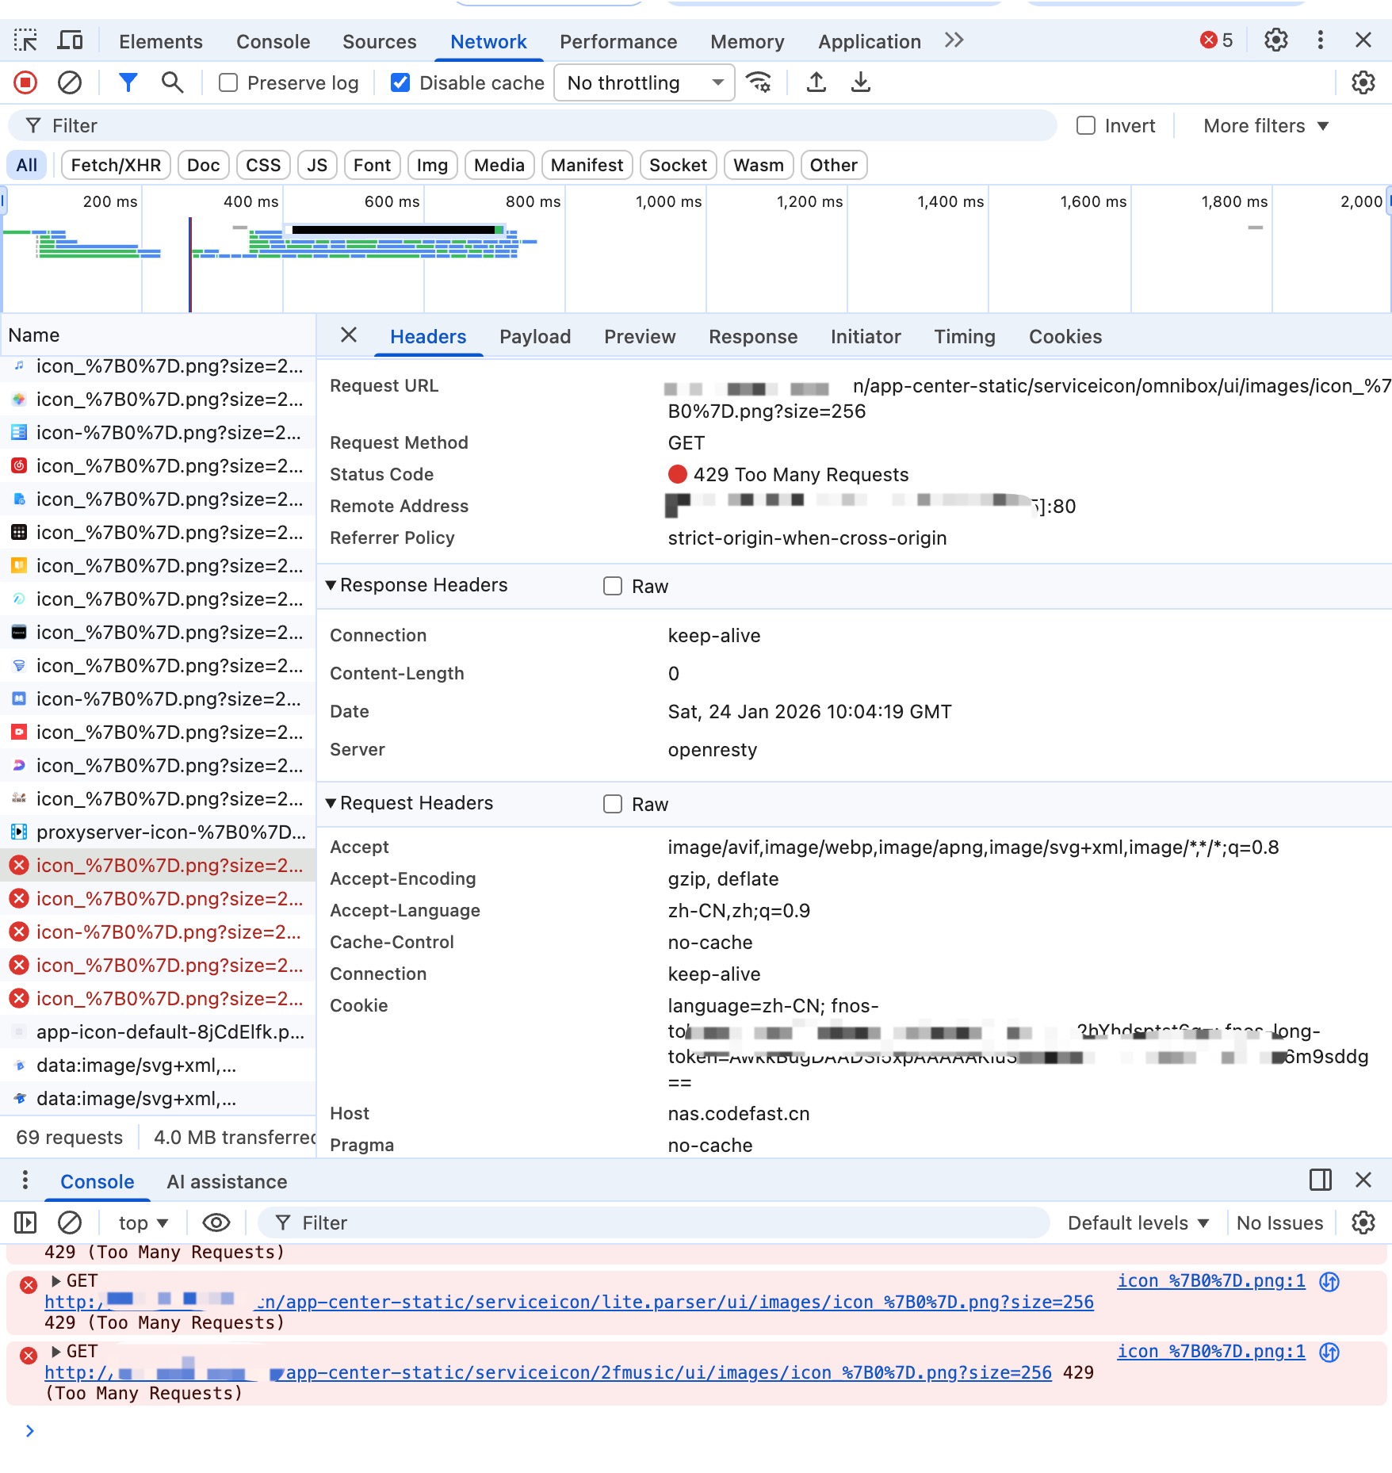The width and height of the screenshot is (1392, 1473).
Task: Open the Performance panel tab
Action: click(x=618, y=41)
